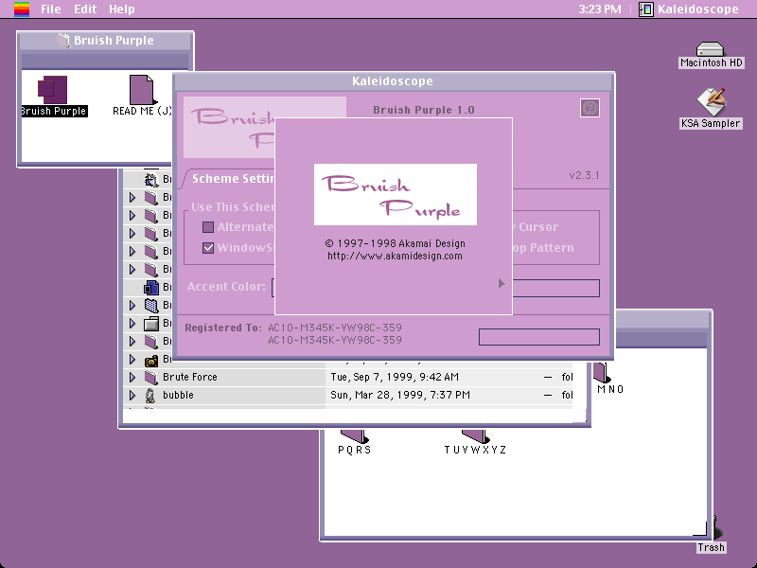The image size is (757, 568).
Task: Select the dotted grid icon in the list window
Action: (x=151, y=305)
